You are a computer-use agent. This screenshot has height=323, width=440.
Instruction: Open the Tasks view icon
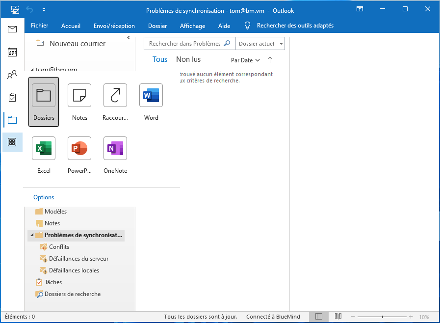(x=12, y=97)
